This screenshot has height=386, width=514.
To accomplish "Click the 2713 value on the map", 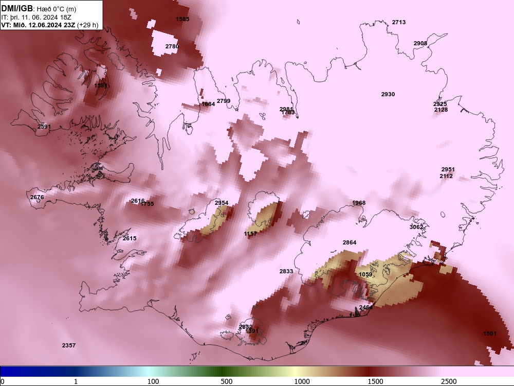I will (399, 22).
